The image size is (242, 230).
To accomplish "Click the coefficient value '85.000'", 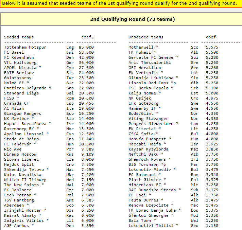I will (x=86, y=47).
